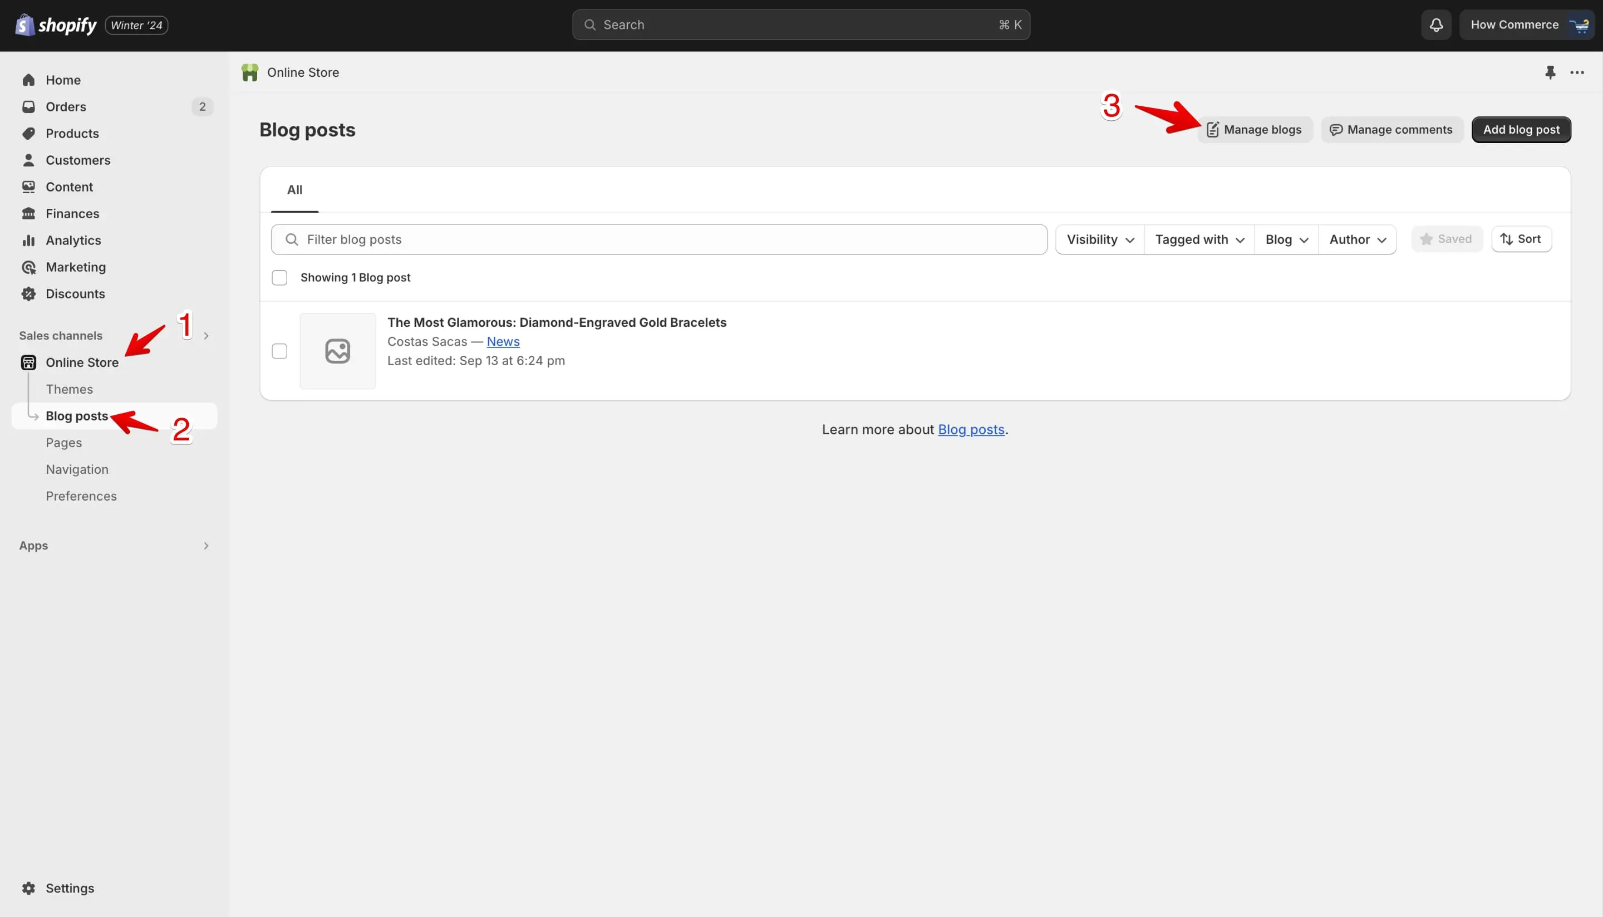Click the Online Store page header title

303,72
